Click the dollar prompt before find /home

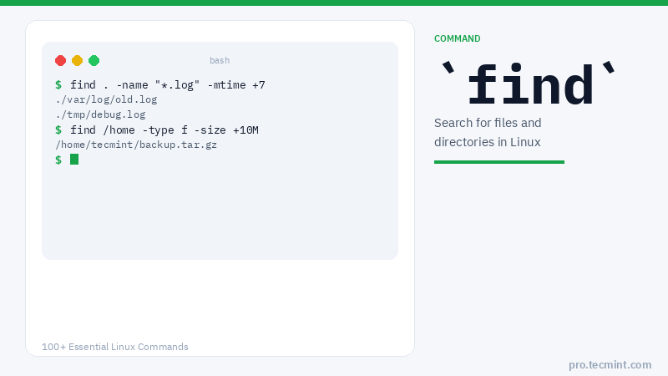(58, 130)
